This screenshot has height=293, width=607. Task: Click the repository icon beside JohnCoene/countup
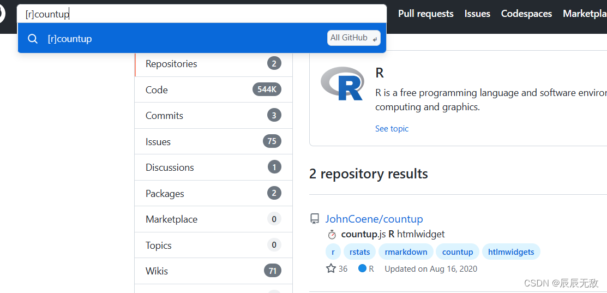pos(315,219)
